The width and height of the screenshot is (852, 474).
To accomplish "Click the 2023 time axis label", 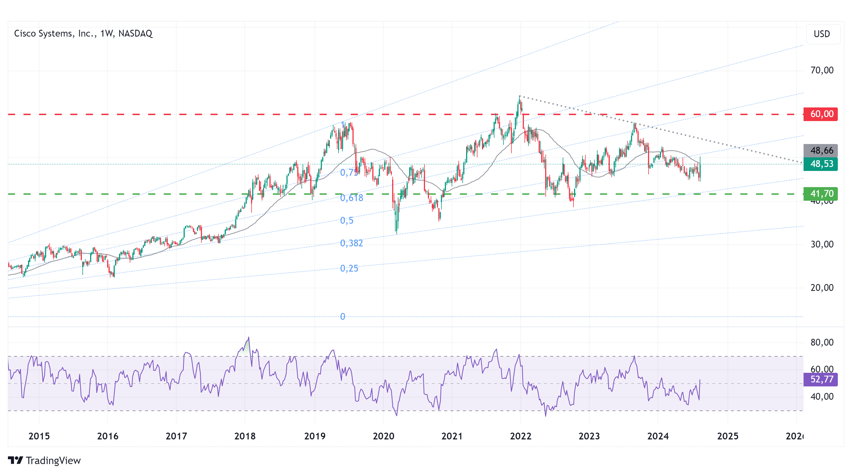I will point(589,436).
